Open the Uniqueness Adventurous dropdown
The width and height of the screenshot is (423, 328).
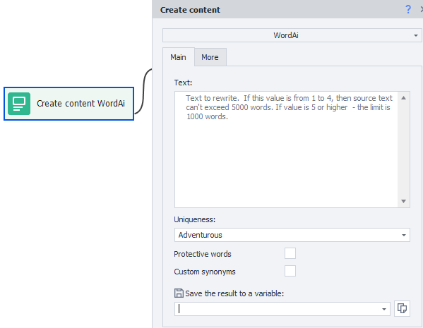tap(292, 235)
